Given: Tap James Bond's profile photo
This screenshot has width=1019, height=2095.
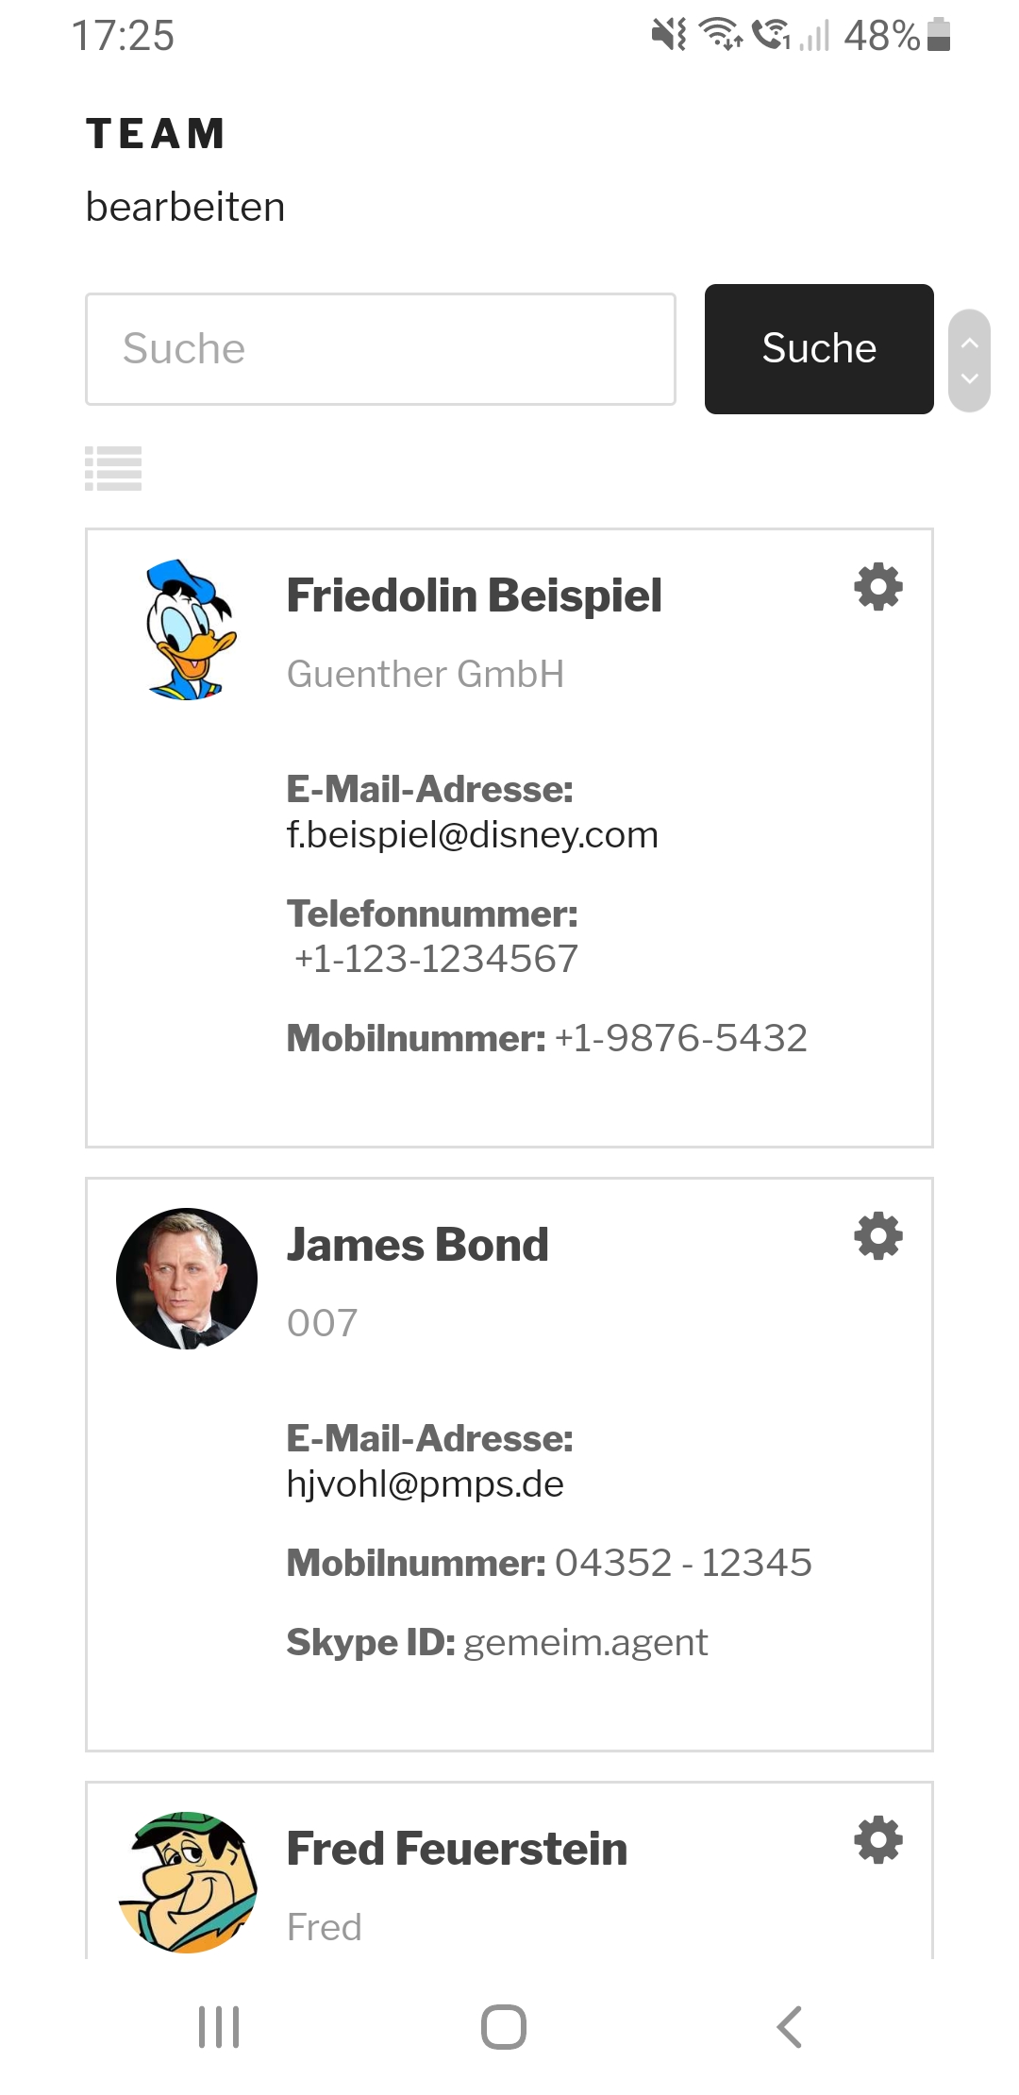Looking at the screenshot, I should (x=187, y=1279).
